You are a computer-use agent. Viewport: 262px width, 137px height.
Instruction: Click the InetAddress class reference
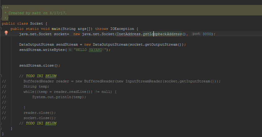(129, 34)
